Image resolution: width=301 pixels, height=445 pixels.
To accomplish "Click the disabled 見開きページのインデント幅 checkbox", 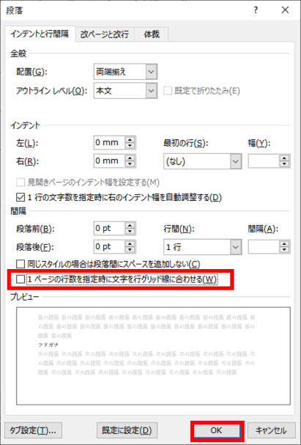I will click(21, 183).
